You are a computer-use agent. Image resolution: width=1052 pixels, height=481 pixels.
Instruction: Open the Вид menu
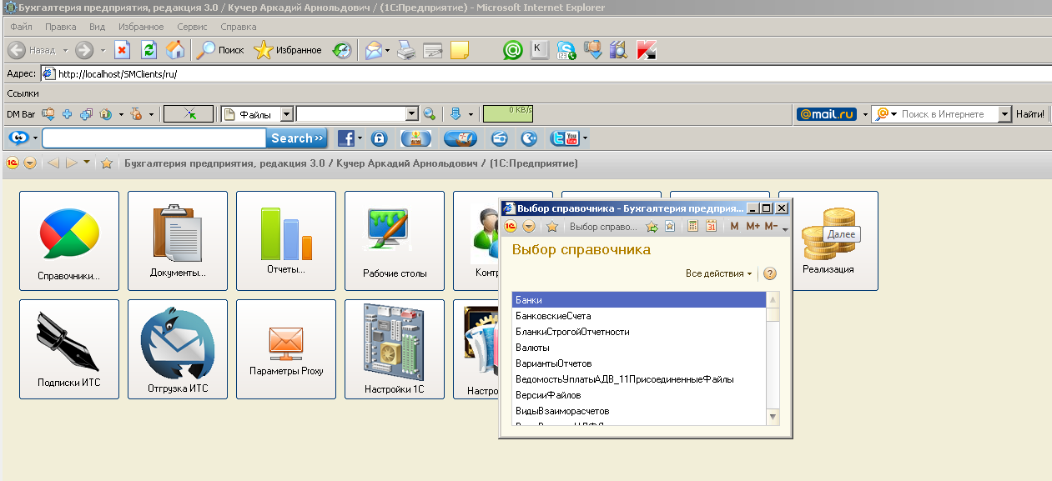(97, 27)
